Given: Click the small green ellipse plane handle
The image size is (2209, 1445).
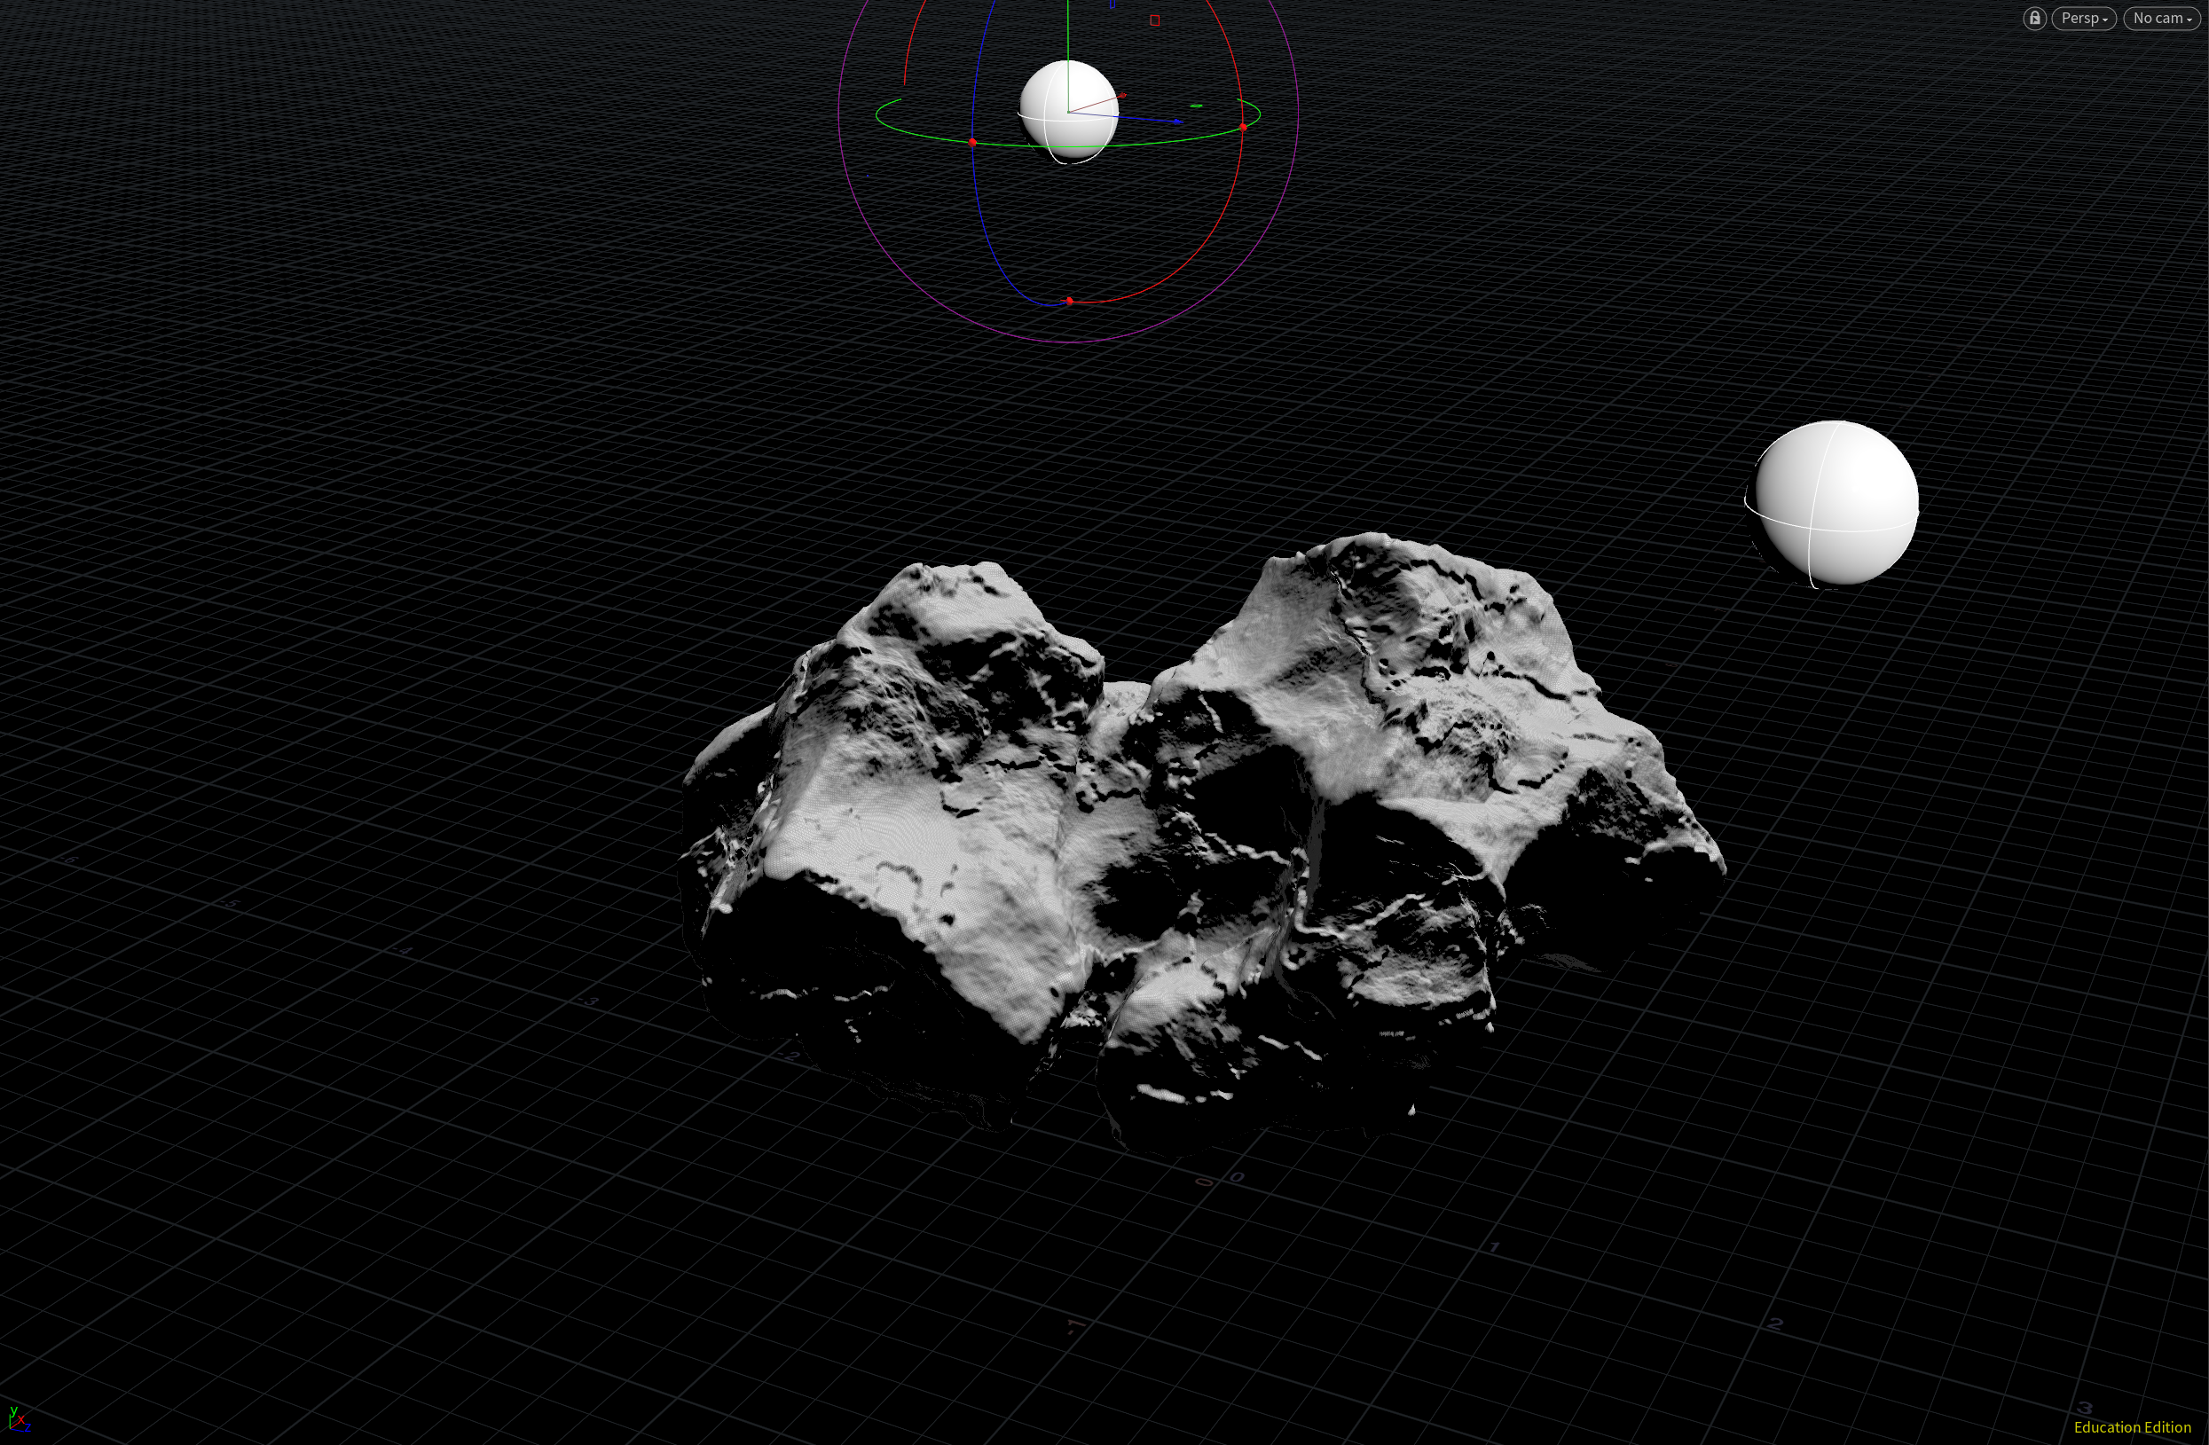Looking at the screenshot, I should pyautogui.click(x=1197, y=106).
